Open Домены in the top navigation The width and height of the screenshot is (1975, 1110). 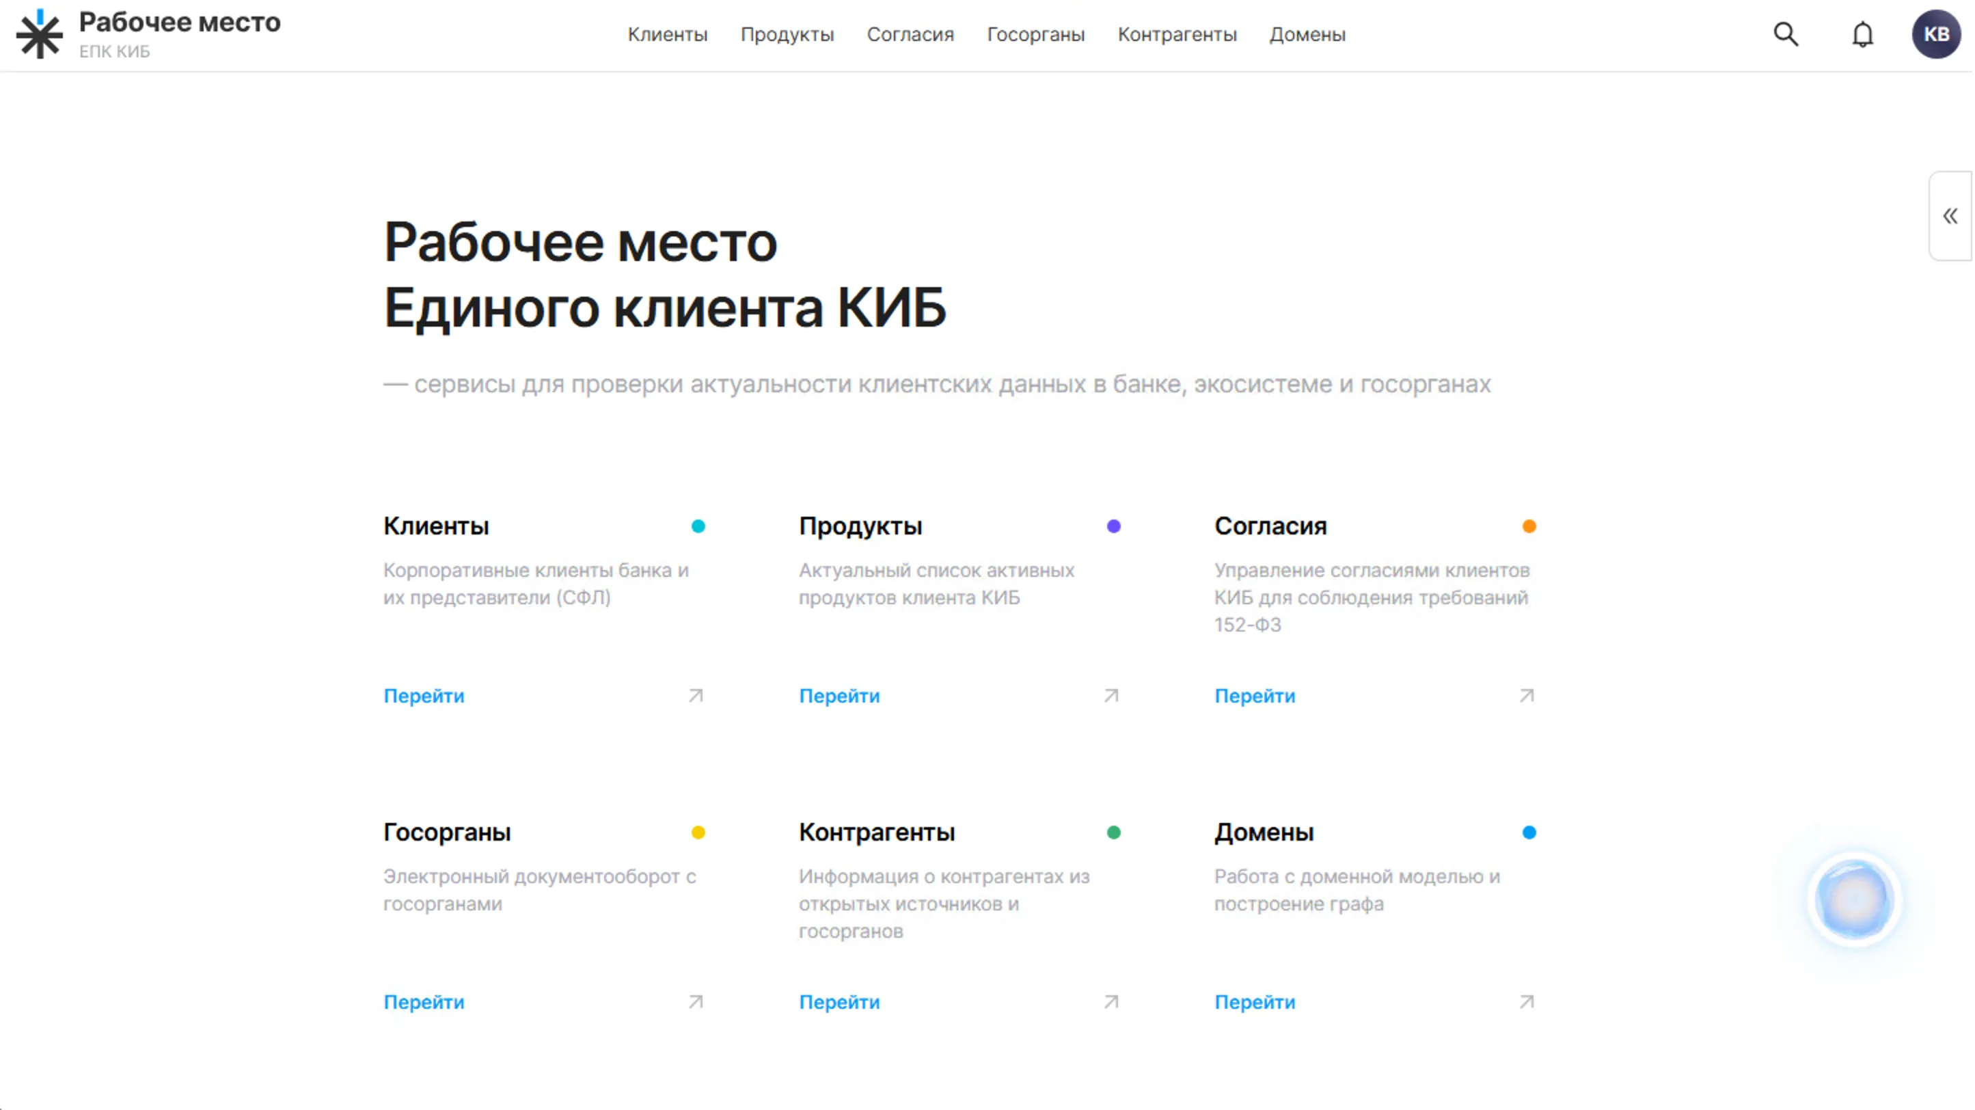tap(1307, 34)
